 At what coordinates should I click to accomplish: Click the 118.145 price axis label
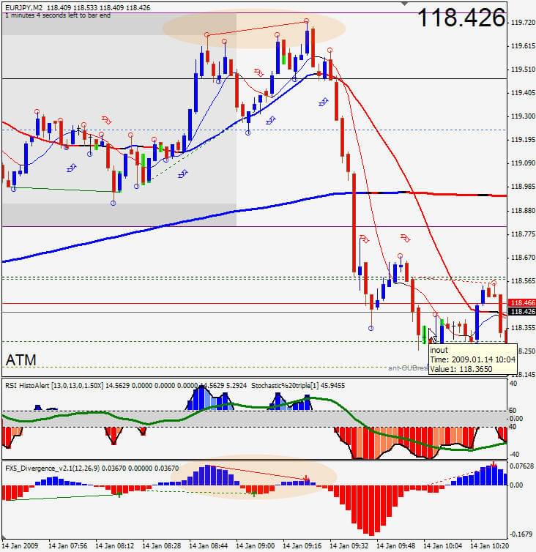point(523,375)
